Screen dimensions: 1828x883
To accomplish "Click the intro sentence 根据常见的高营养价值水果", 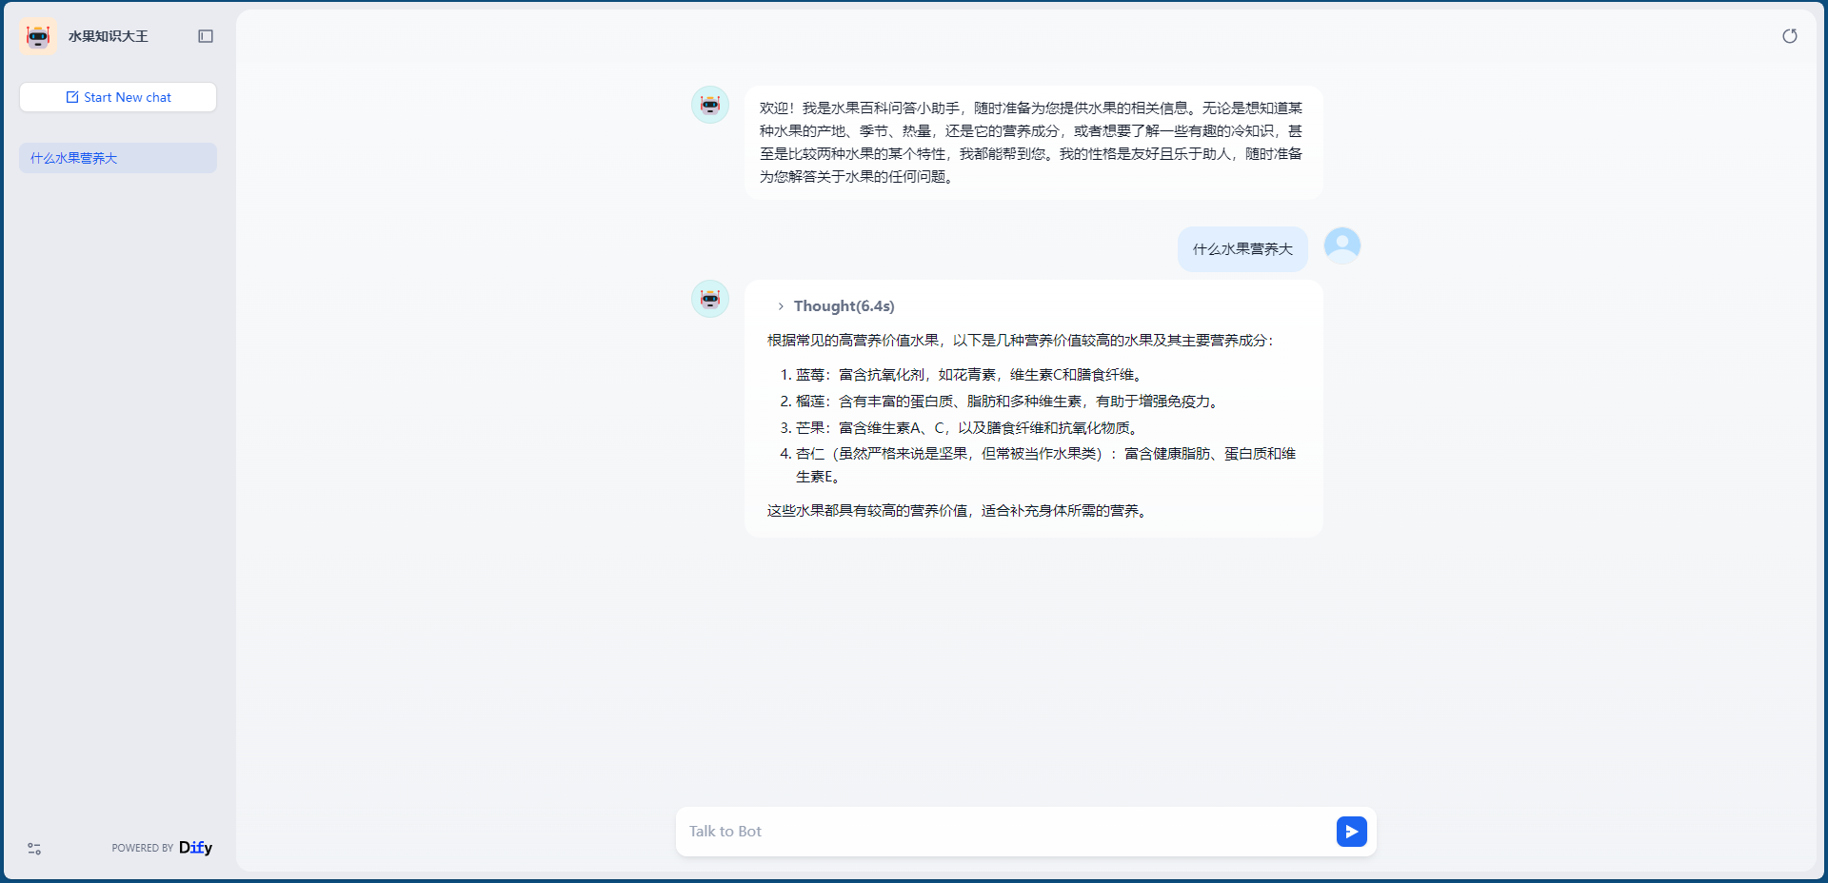I will (x=1021, y=341).
